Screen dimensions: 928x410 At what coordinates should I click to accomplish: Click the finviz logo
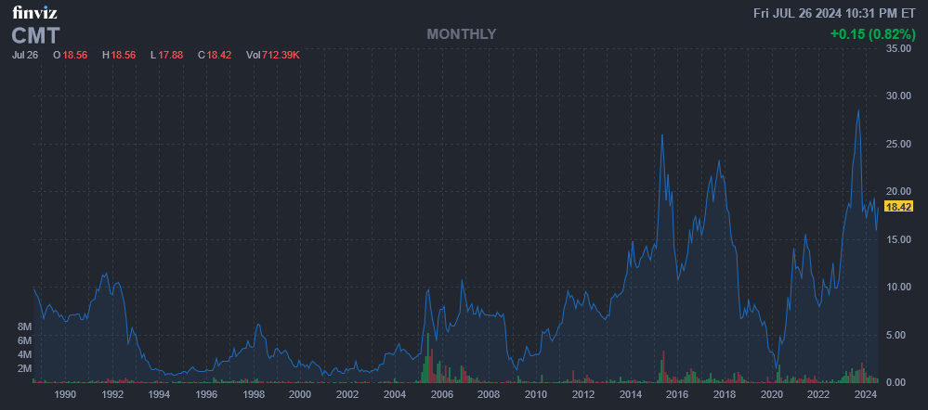pos(31,13)
